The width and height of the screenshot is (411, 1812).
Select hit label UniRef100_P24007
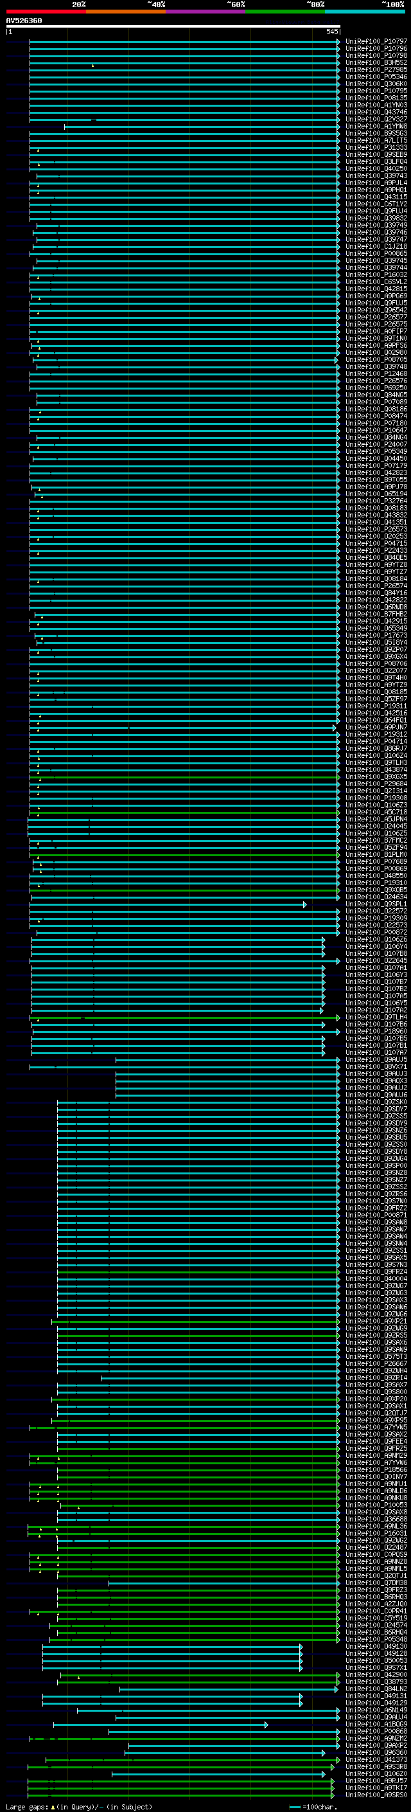click(x=376, y=445)
